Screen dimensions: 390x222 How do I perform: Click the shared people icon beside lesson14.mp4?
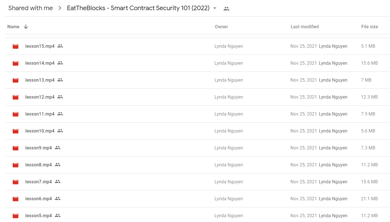click(x=60, y=63)
